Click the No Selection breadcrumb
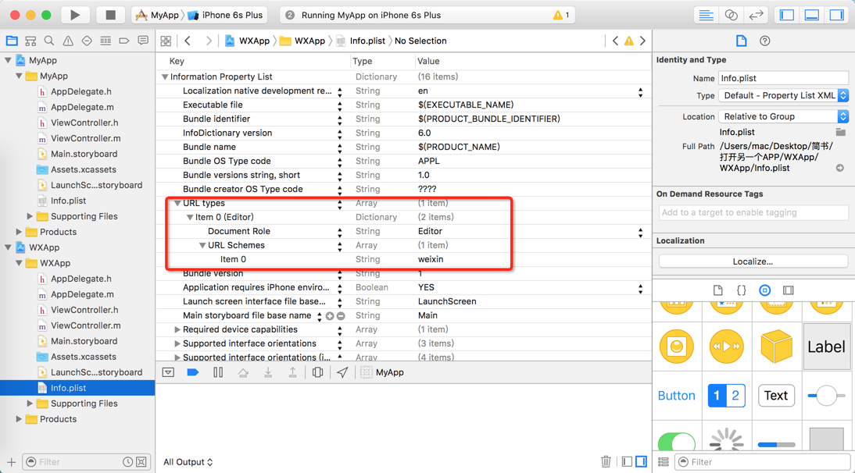855x473 pixels. (420, 41)
